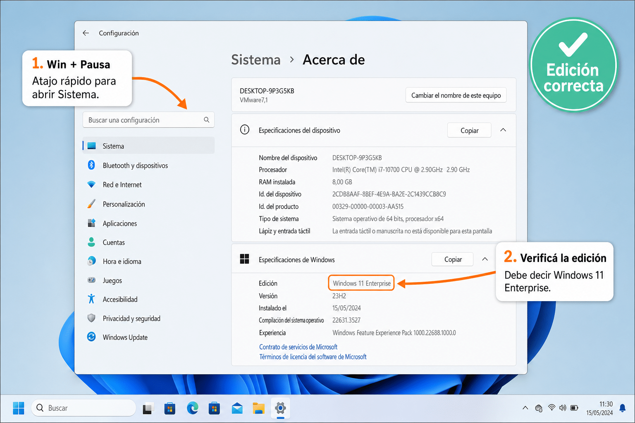This screenshot has height=423, width=635.
Task: Copy the Especificaciones del dispositivo
Action: pyautogui.click(x=469, y=130)
